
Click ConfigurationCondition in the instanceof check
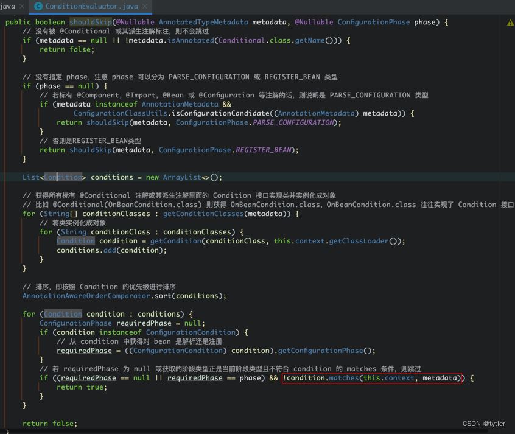pos(191,332)
